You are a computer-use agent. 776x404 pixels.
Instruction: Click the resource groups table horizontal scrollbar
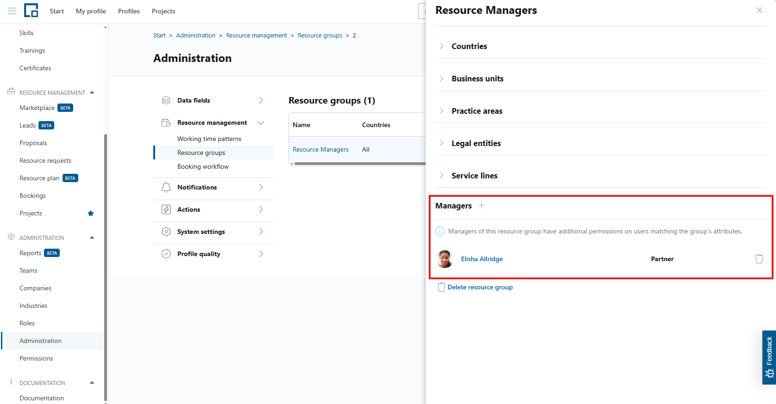click(360, 164)
